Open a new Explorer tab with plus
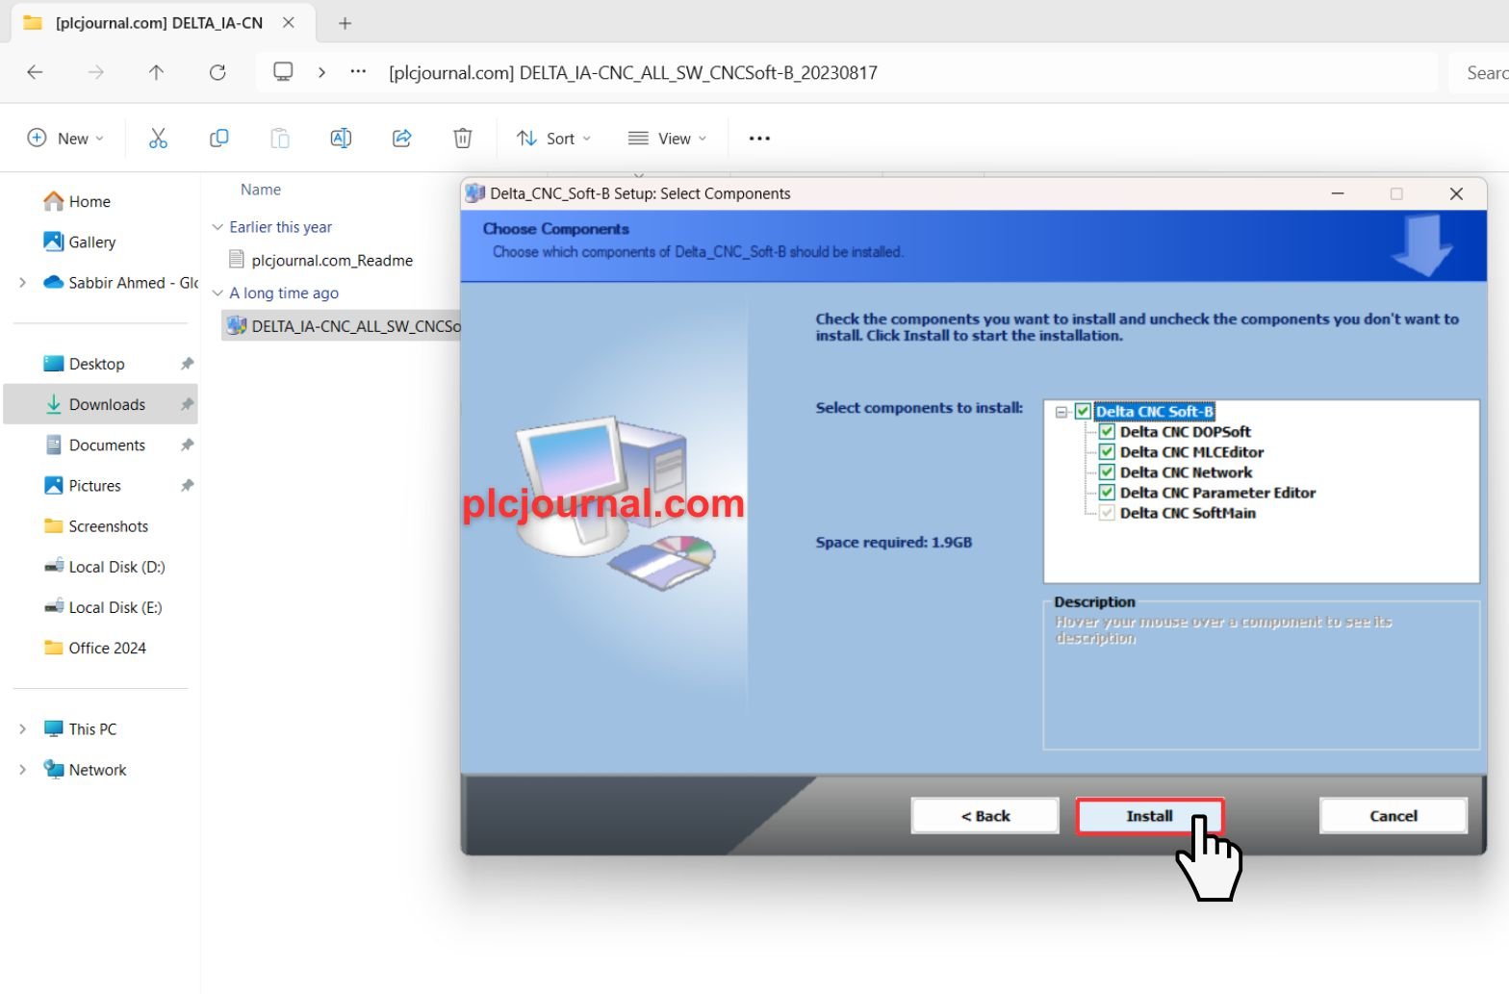 click(x=345, y=23)
